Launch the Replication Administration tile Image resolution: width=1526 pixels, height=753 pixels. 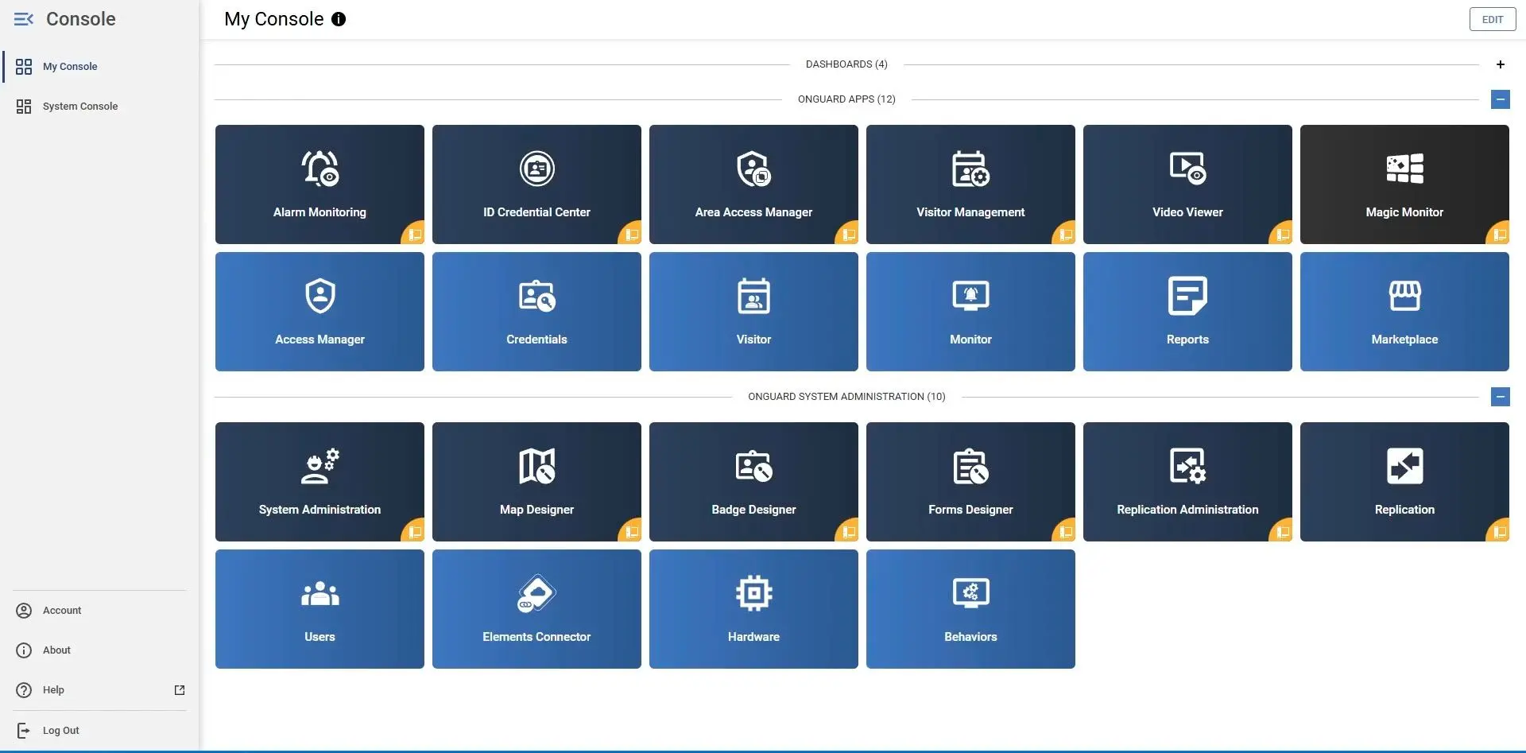tap(1187, 482)
